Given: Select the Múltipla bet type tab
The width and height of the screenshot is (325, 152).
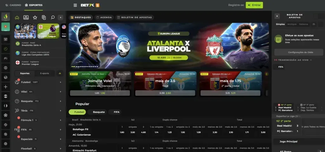Looking at the screenshot, I should point(292,24).
